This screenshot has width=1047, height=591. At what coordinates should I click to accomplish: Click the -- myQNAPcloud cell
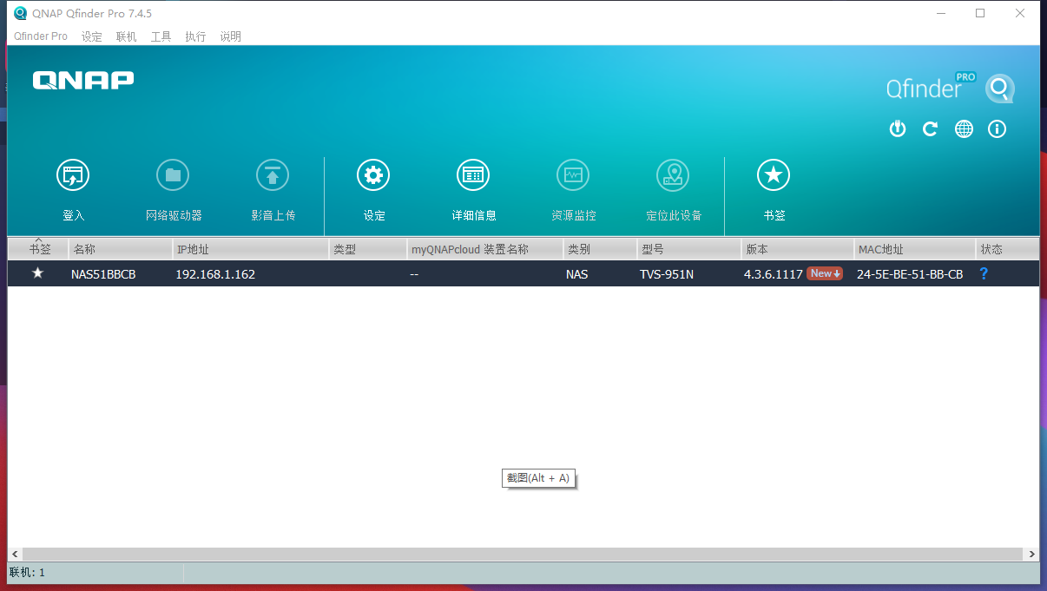pos(415,274)
